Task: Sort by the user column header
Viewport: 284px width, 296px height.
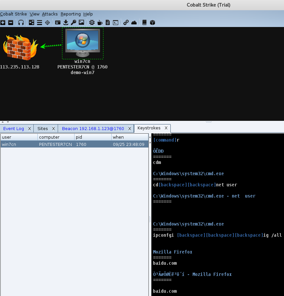Action: [x=19, y=137]
